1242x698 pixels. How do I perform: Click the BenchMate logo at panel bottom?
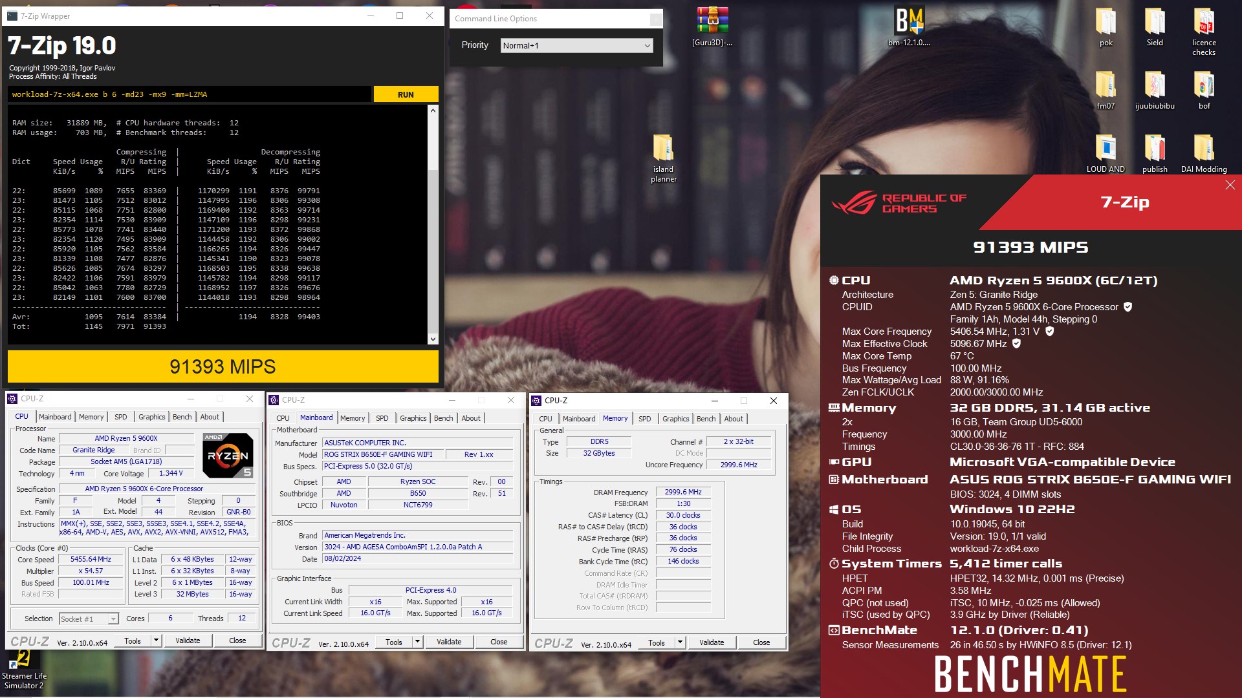coord(1030,674)
